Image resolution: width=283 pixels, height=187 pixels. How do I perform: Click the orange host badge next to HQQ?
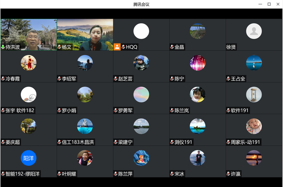117,47
